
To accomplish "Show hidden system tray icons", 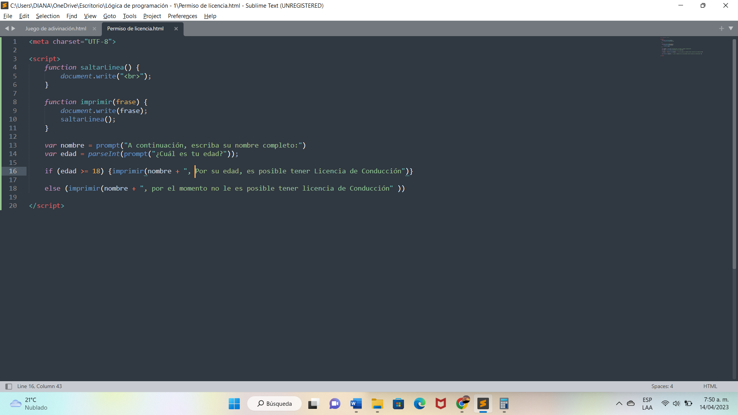I will [x=619, y=404].
